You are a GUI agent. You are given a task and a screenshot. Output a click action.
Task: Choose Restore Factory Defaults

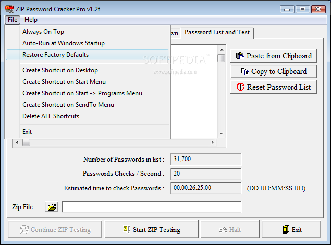coord(88,55)
